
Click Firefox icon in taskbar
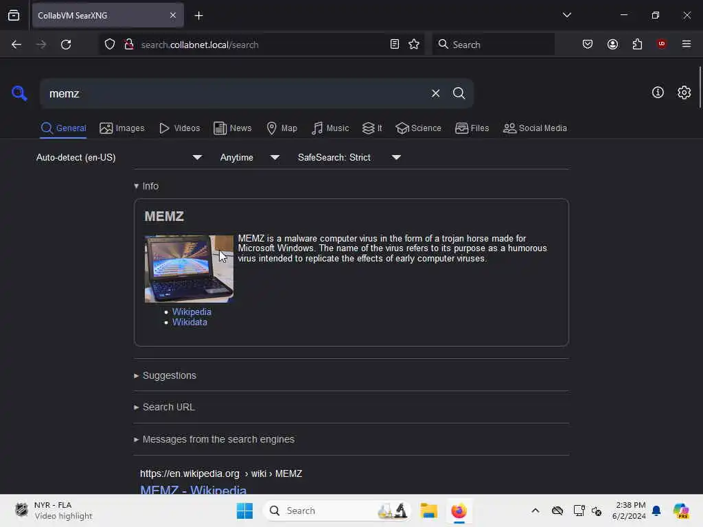459,511
